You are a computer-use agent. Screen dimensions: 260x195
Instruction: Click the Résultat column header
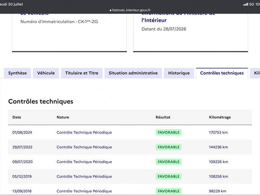pos(163,117)
